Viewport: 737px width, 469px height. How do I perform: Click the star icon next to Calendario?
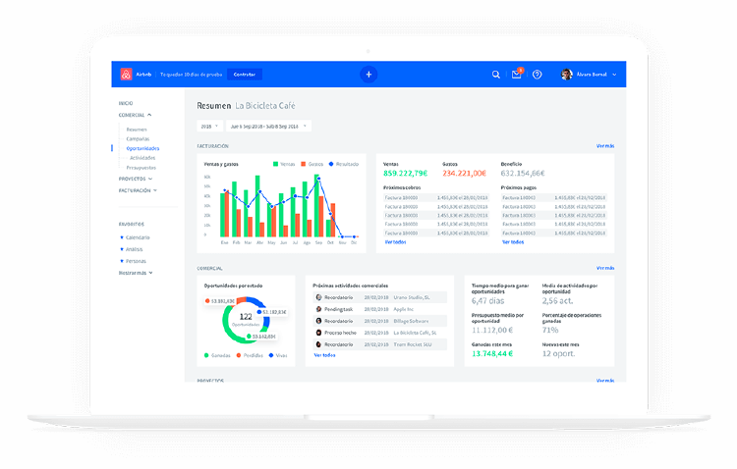[x=122, y=237]
